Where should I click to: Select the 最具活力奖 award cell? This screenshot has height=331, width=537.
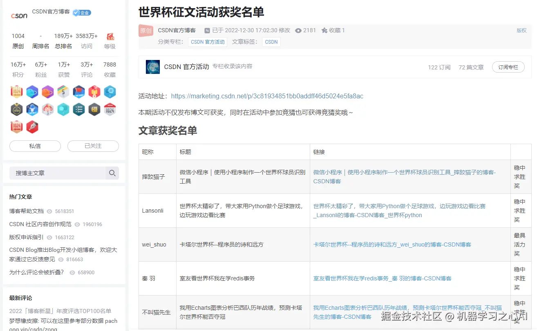tap(521, 244)
